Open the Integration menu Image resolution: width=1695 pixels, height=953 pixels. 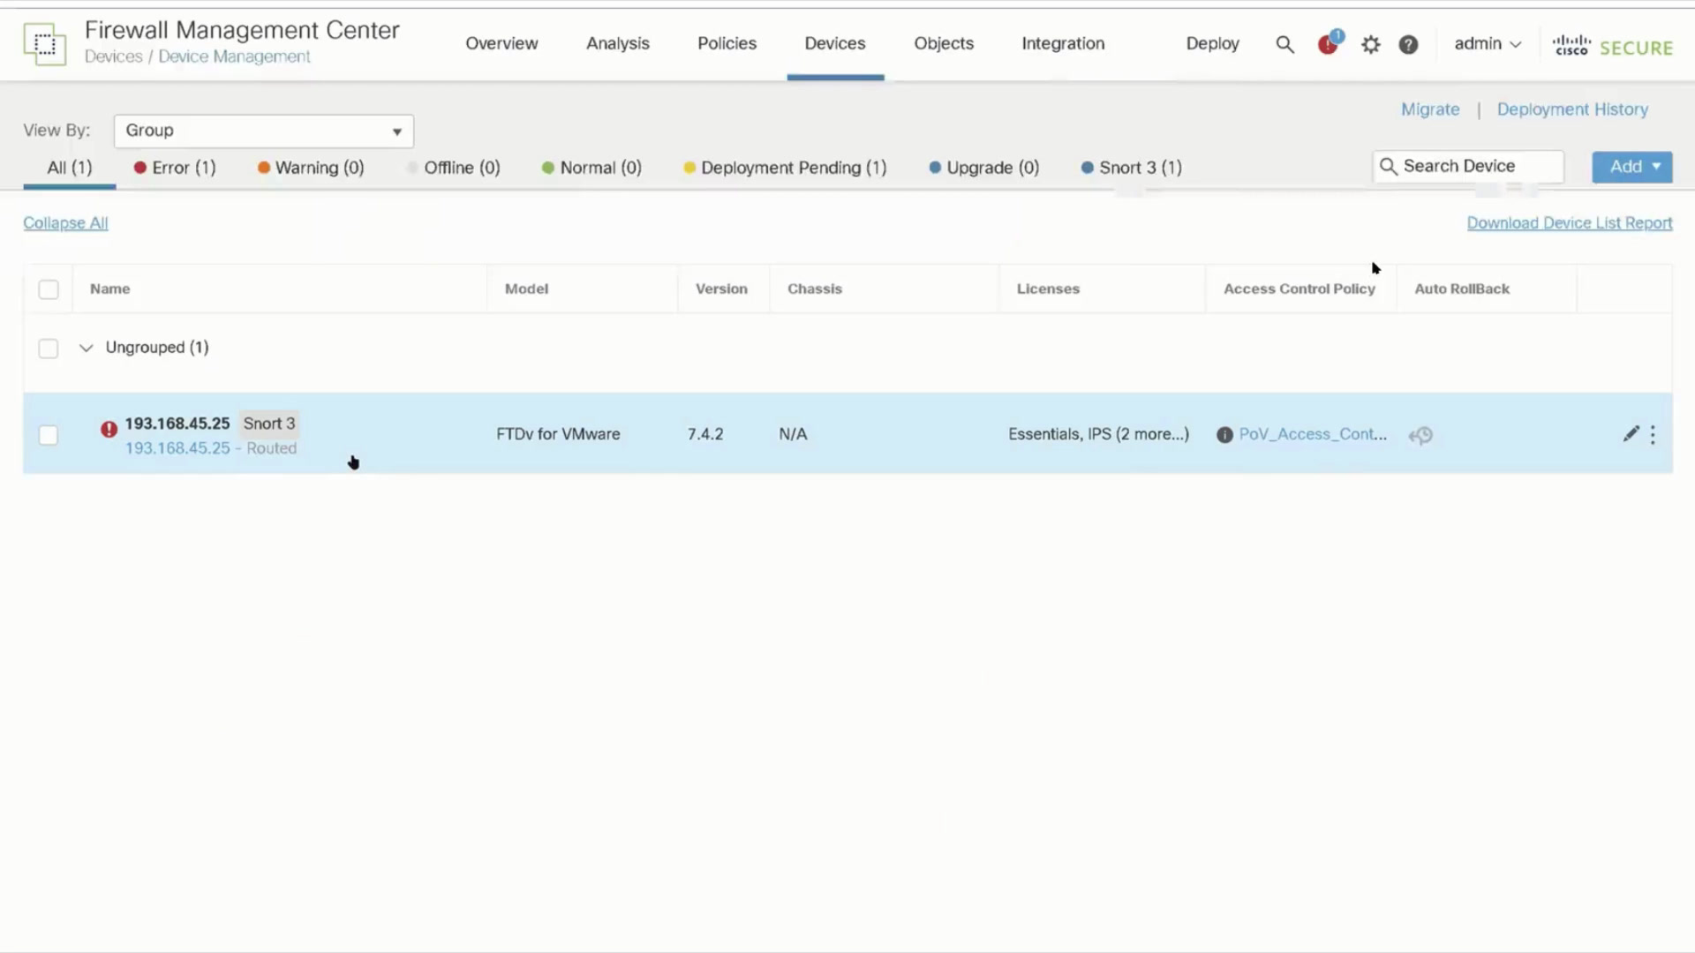[1063, 43]
